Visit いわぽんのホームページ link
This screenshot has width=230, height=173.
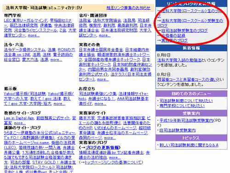[x=115, y=128]
